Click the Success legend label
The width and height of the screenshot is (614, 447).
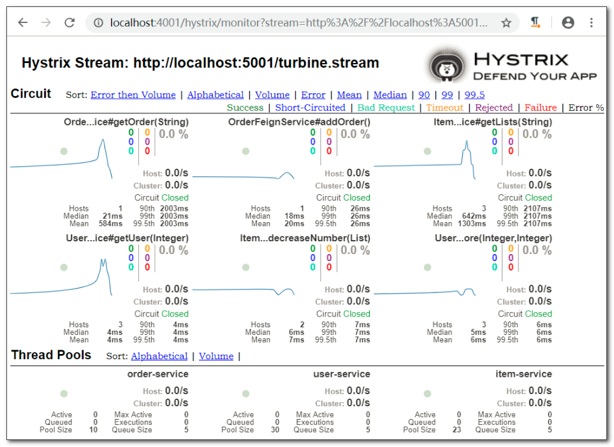245,108
